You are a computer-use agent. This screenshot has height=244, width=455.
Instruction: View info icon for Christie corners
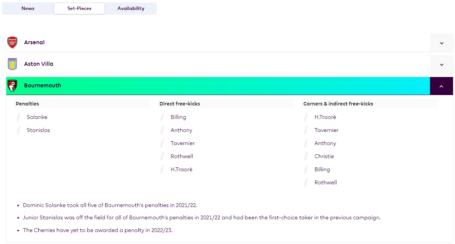[306, 156]
